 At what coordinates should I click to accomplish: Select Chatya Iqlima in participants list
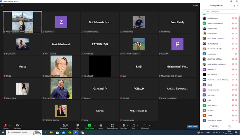(220, 33)
